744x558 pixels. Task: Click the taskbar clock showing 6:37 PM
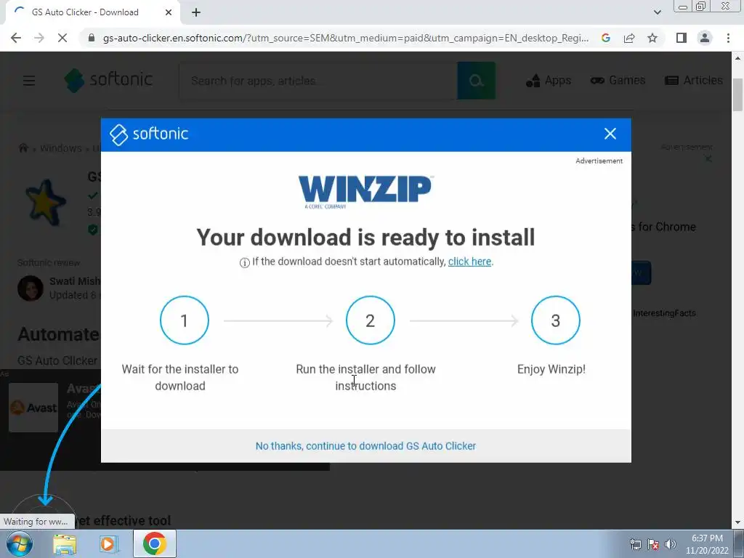tap(707, 543)
